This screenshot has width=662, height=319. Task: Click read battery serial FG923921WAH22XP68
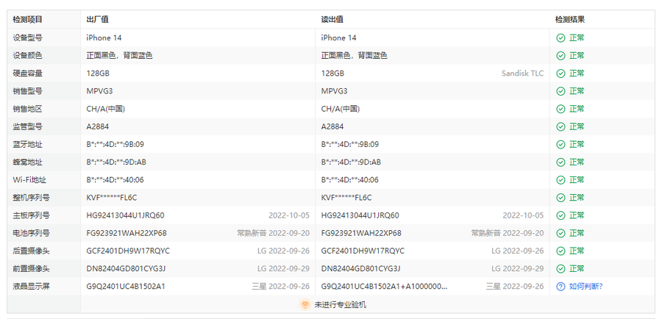[x=361, y=233]
